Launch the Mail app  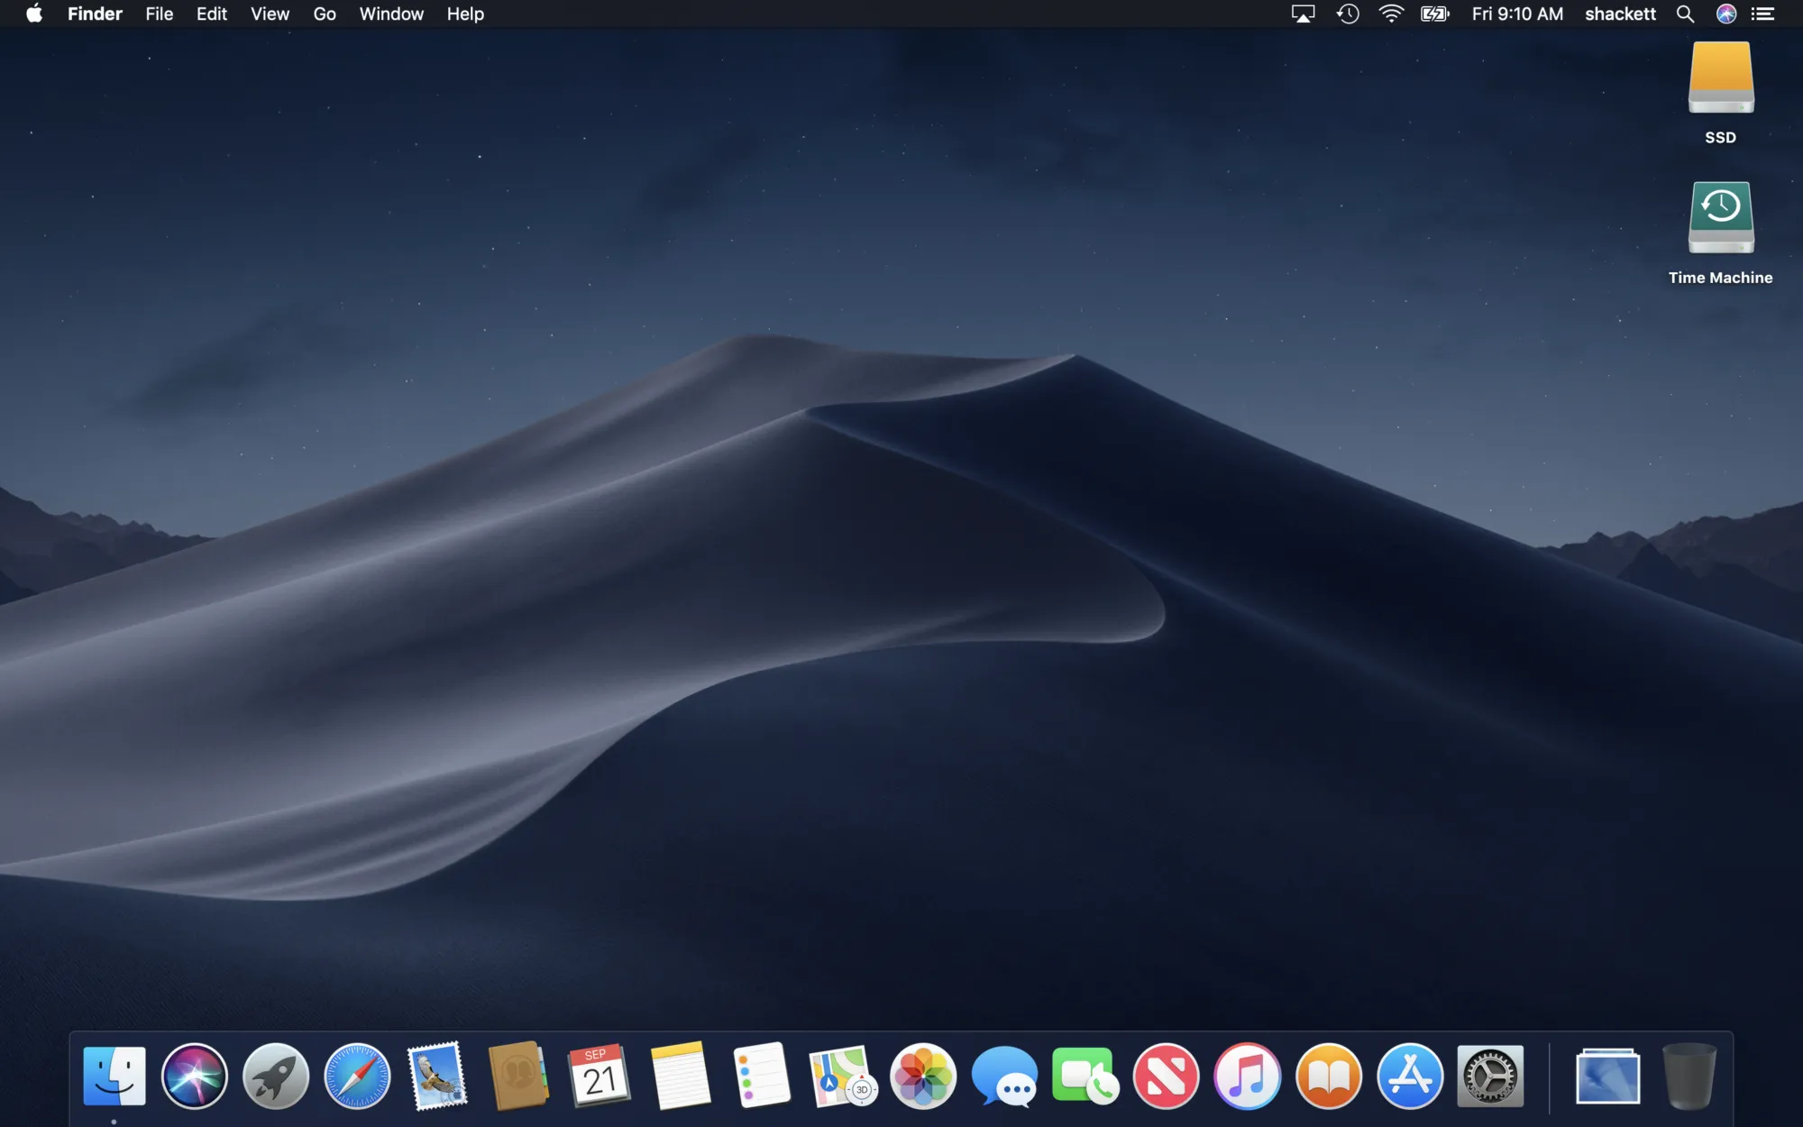tap(438, 1075)
